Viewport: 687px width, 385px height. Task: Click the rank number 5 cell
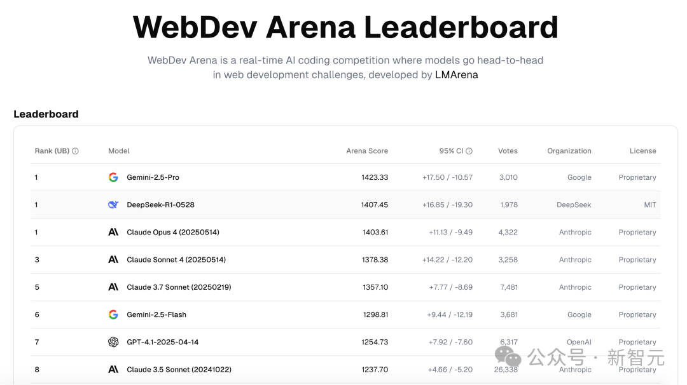pos(38,287)
